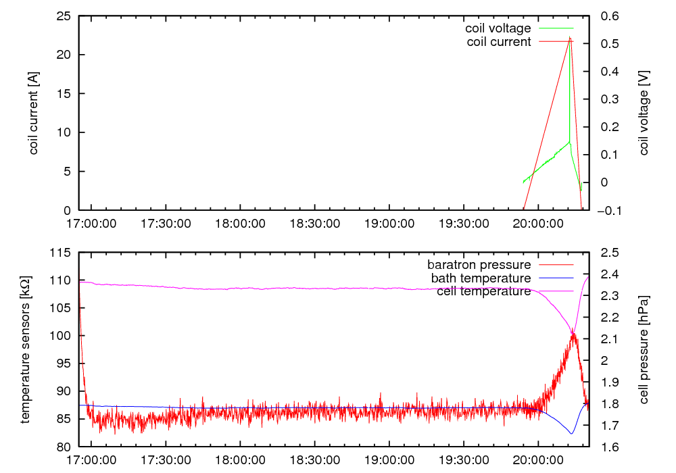Pick the red baratron pressure legend line sample
This screenshot has width=676, height=473.
(555, 264)
